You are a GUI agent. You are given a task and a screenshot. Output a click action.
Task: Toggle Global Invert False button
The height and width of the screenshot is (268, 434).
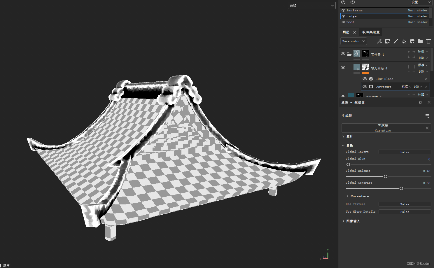click(x=405, y=152)
